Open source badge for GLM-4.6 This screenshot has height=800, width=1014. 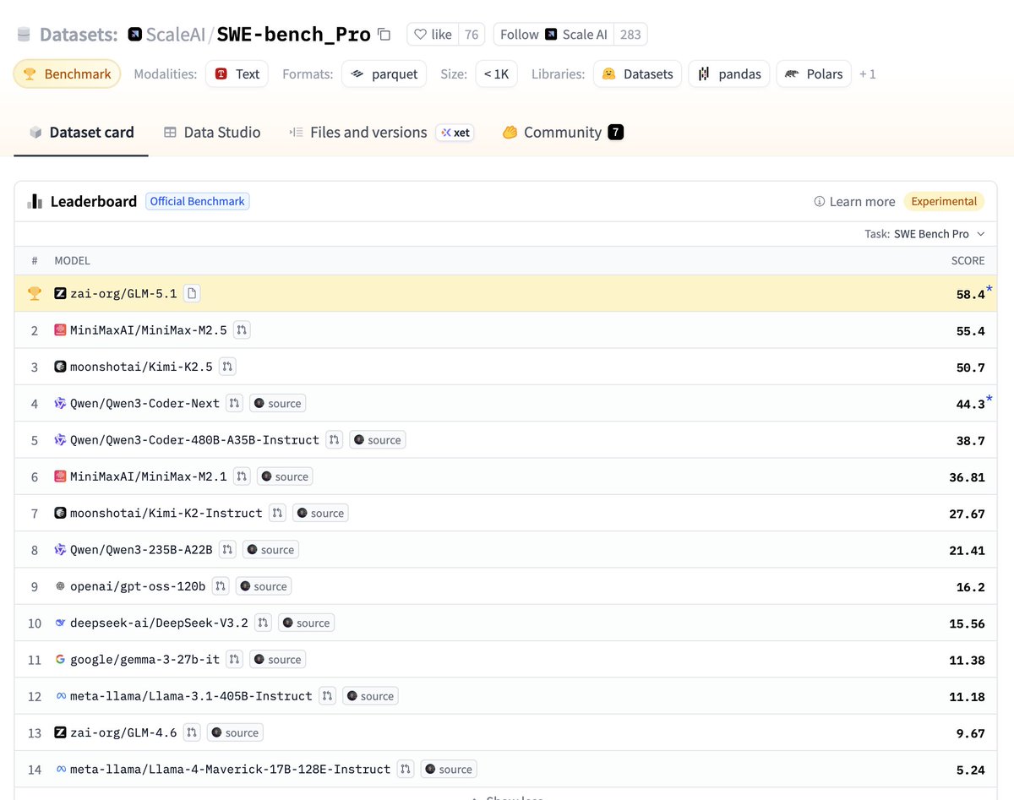(x=234, y=732)
